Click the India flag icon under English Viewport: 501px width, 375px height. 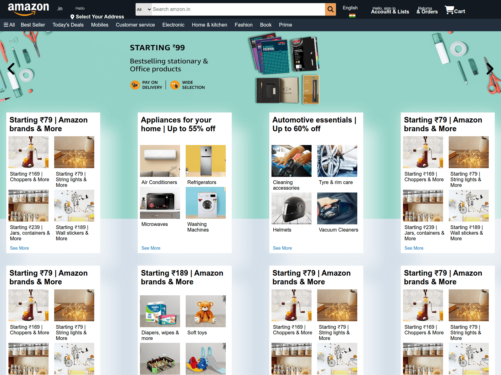[352, 15]
